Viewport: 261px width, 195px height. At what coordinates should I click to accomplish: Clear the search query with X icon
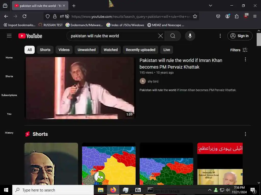coord(161,36)
